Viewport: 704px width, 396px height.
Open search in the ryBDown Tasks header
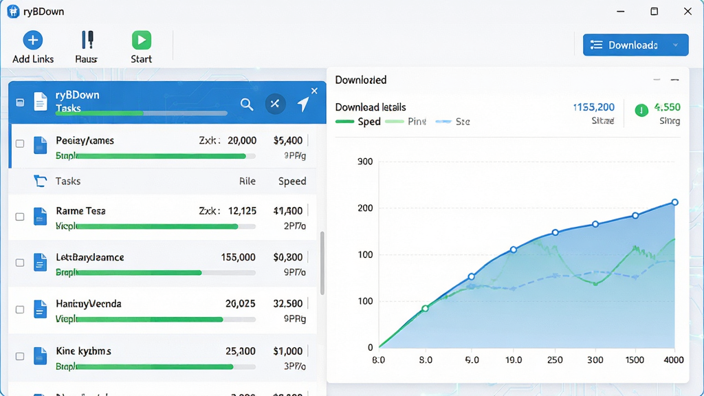tap(247, 104)
